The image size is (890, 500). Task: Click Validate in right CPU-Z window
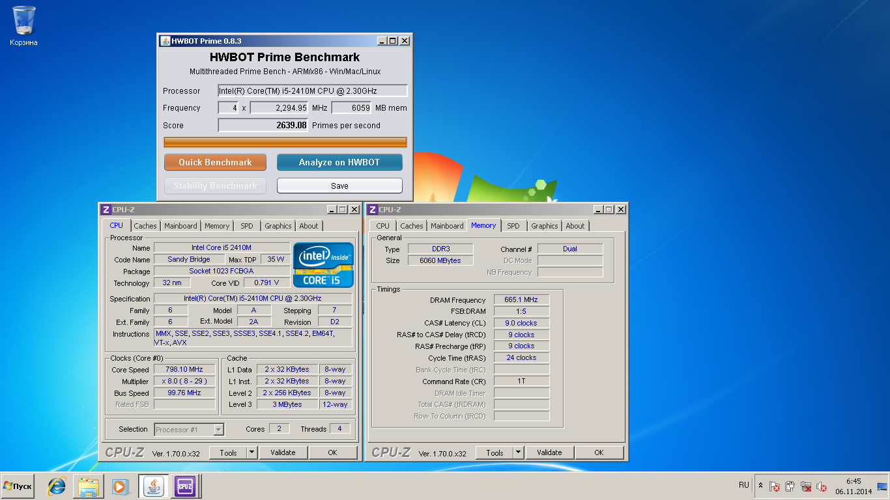549,452
